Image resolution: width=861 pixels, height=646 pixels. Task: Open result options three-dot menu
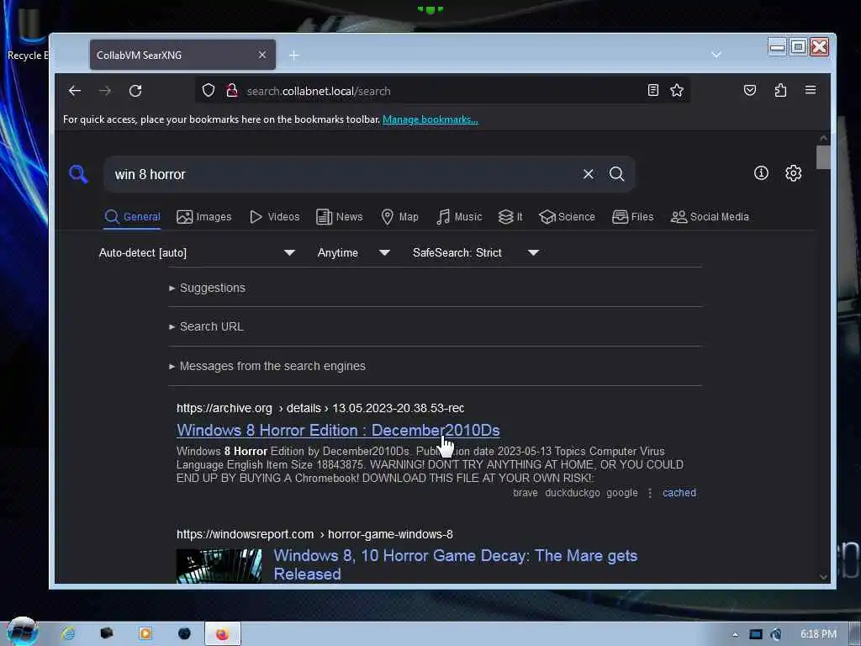(650, 493)
